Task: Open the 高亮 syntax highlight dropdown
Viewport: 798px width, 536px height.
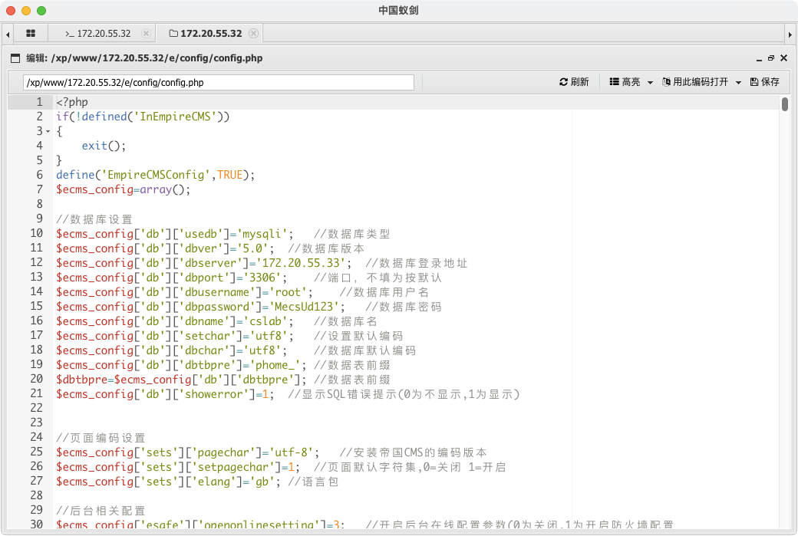Action: click(x=631, y=82)
